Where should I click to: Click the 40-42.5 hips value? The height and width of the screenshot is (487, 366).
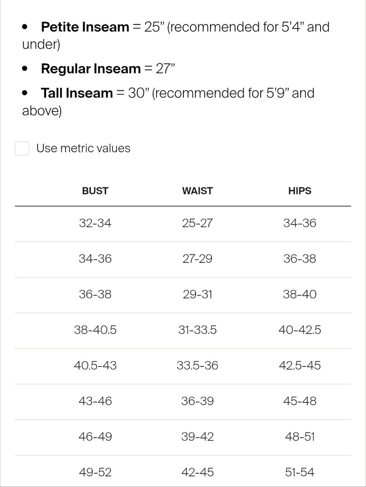click(x=300, y=330)
